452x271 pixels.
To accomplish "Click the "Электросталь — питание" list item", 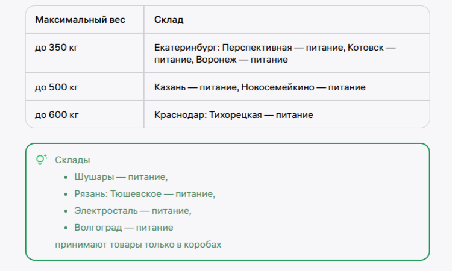I will tap(133, 211).
